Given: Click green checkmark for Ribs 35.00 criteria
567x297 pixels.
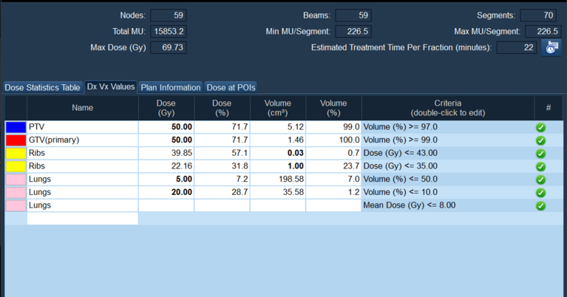Looking at the screenshot, I should [x=540, y=166].
